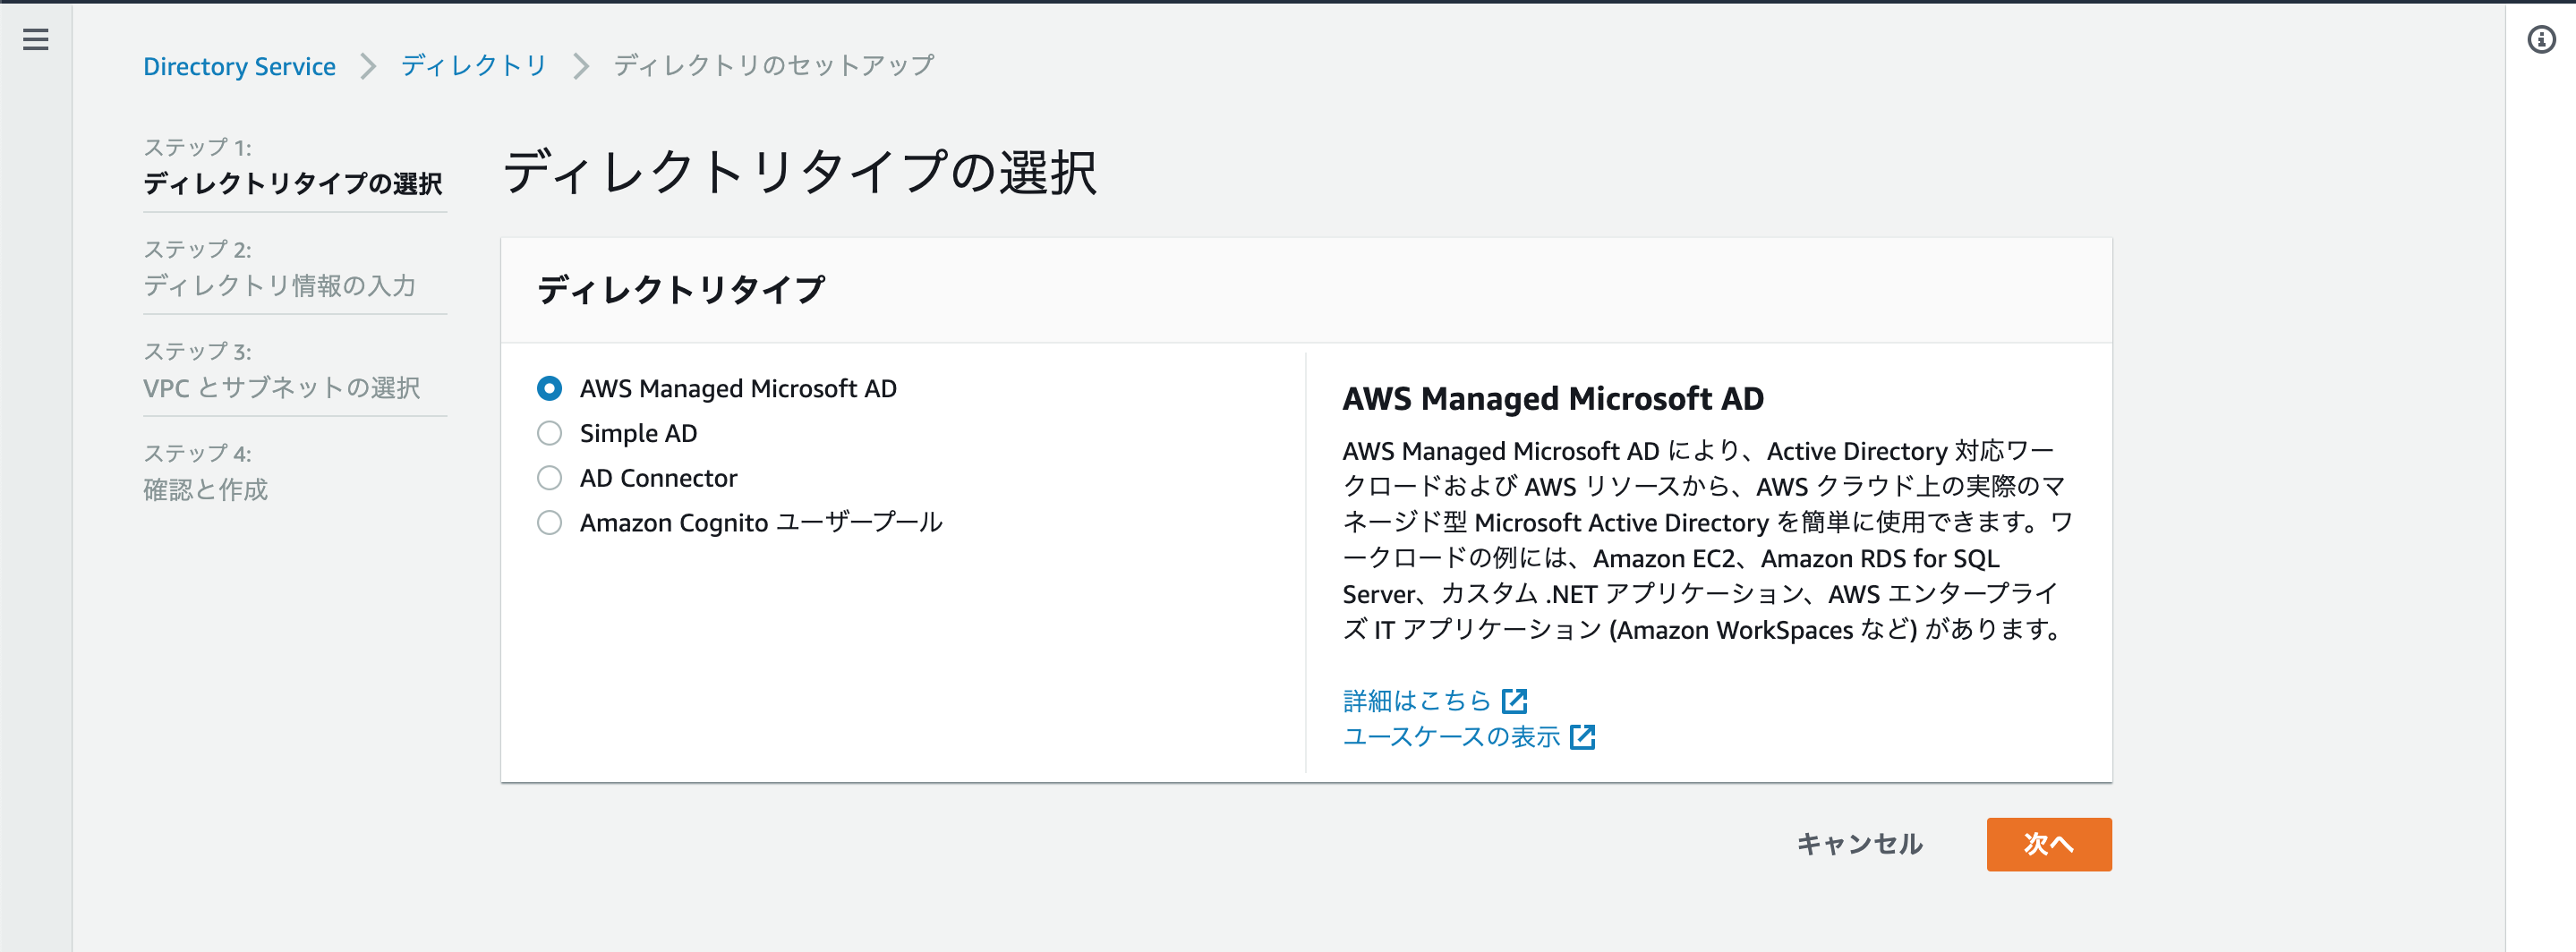Click ディレクトリのセットアップ breadcrumb text
This screenshot has width=2576, height=952.
pyautogui.click(x=774, y=66)
